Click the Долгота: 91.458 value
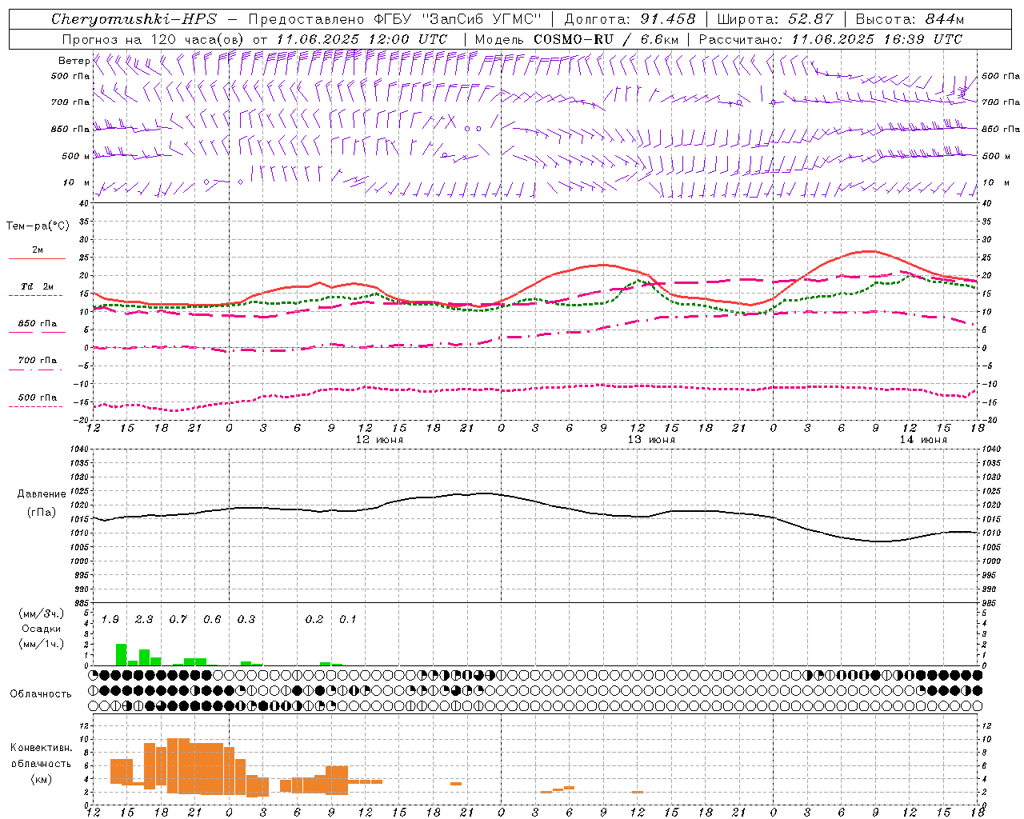The image size is (1024, 819). [x=630, y=19]
